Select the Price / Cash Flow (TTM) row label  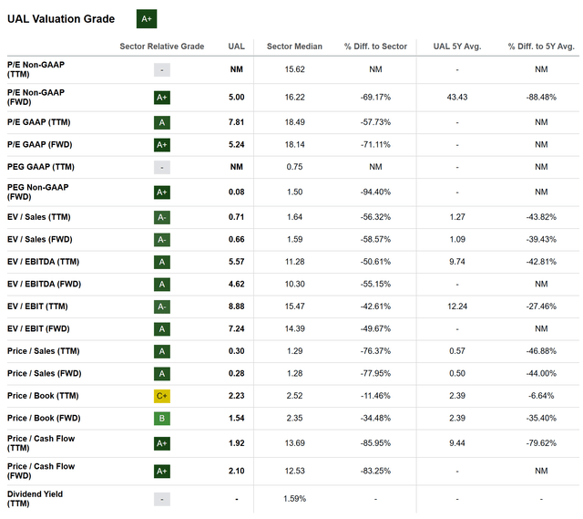point(41,443)
